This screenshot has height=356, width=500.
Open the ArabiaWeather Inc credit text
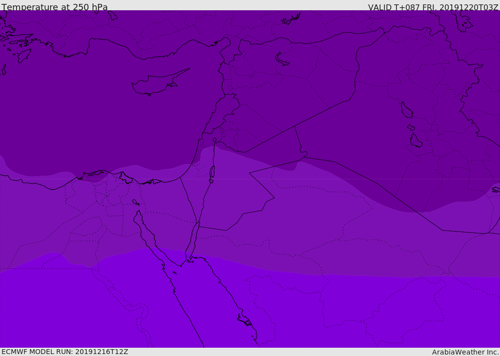click(465, 352)
